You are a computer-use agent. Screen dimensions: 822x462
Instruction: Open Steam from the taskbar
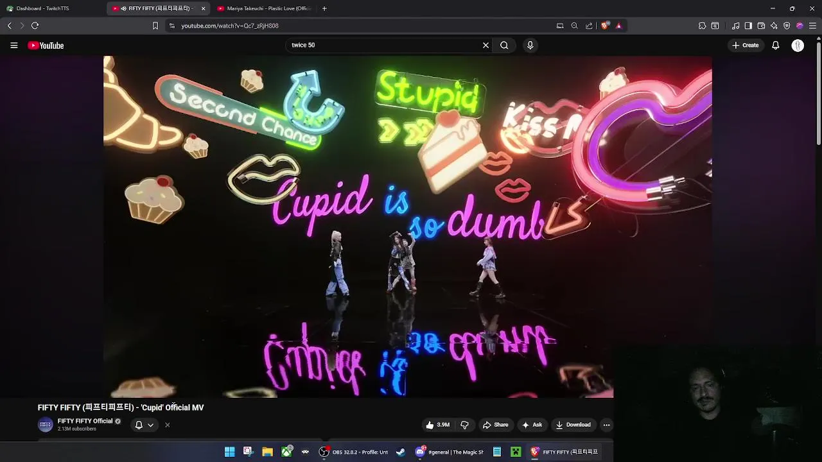401,452
